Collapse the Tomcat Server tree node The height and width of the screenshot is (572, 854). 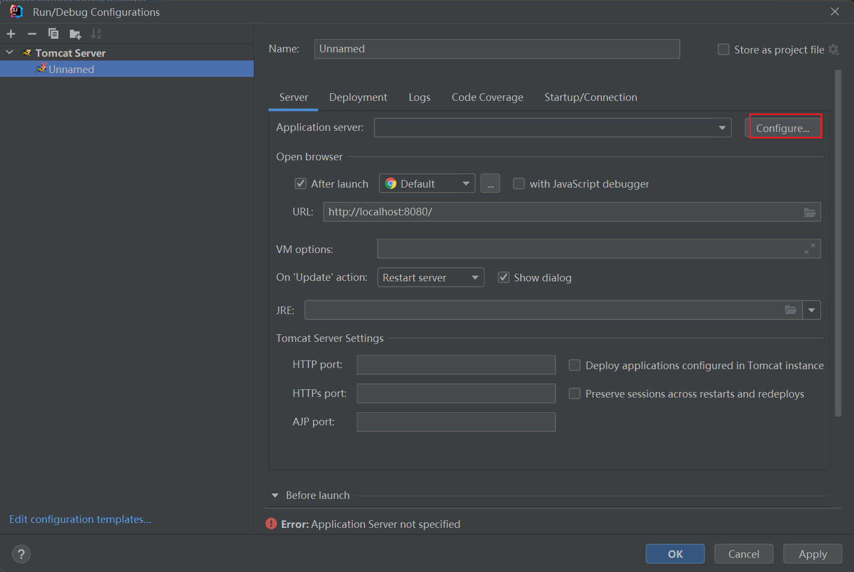click(x=9, y=53)
